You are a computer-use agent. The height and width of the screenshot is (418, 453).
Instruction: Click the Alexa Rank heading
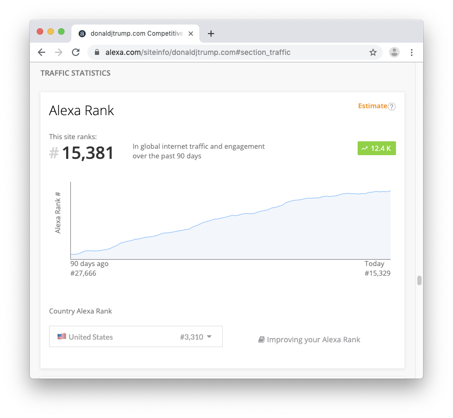coord(82,111)
